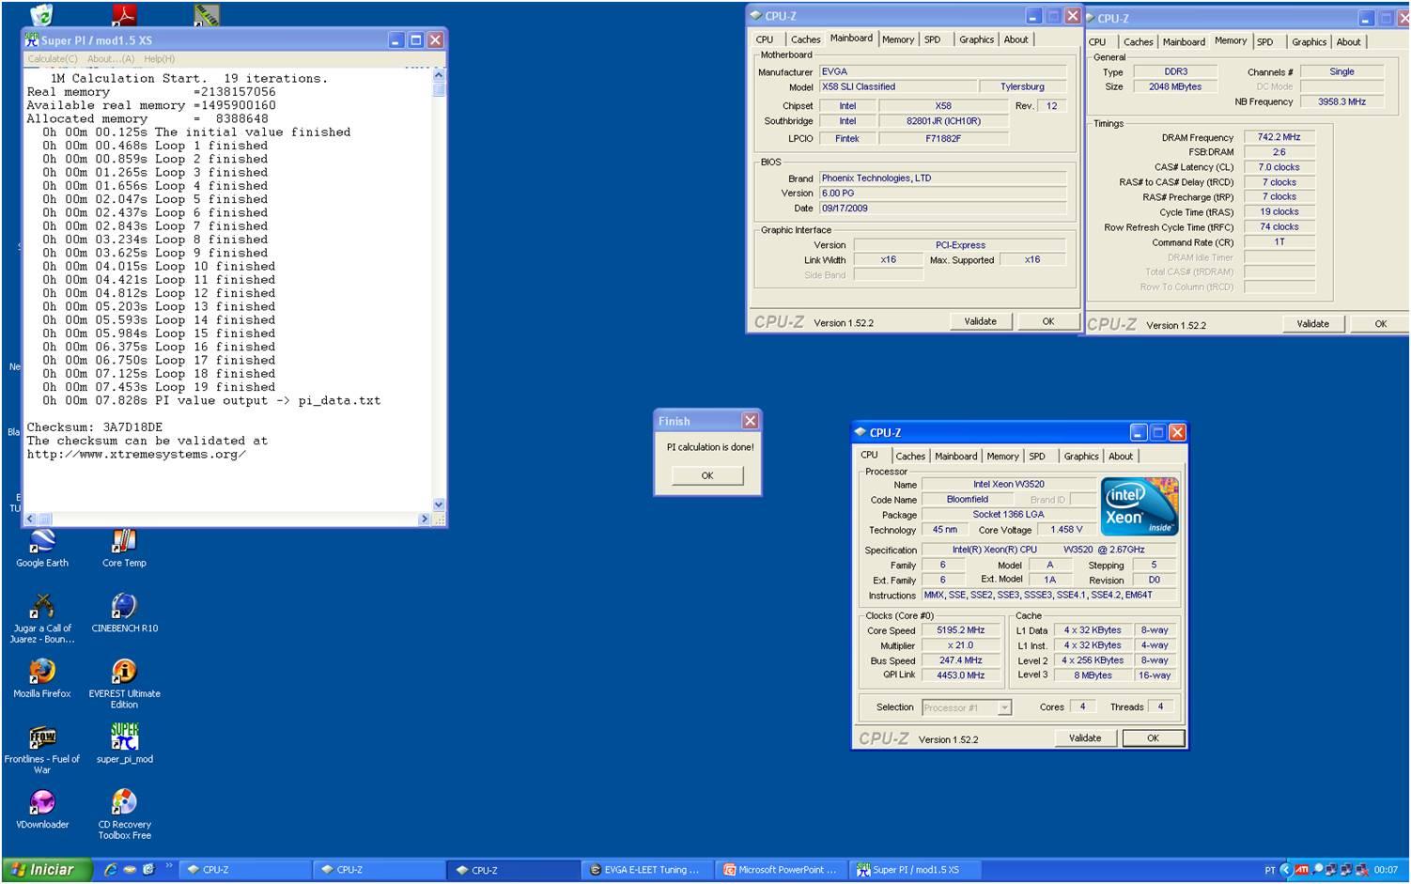Click OK in Mainboard CPU-Z window

pos(1048,321)
